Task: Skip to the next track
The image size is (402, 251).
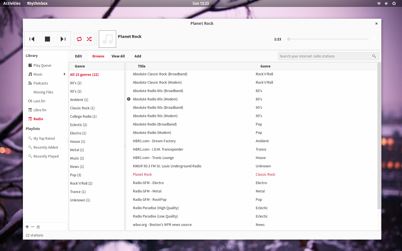Action: pos(63,39)
